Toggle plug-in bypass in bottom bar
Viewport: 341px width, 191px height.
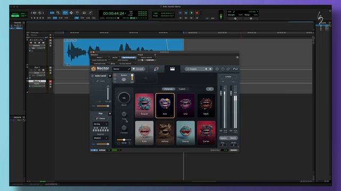click(x=102, y=150)
